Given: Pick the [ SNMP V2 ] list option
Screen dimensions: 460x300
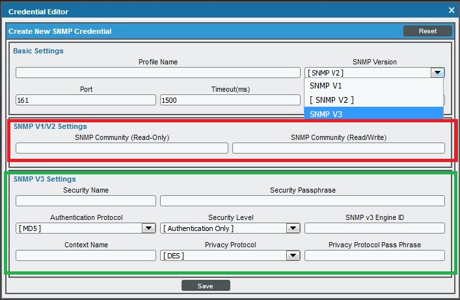Looking at the screenshot, I should (373, 100).
